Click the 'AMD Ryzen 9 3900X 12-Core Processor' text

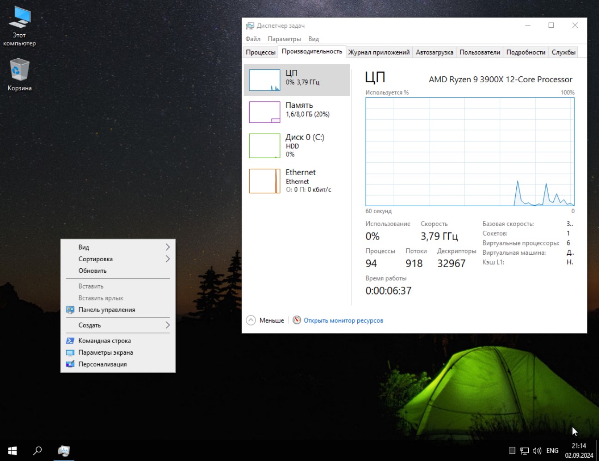click(501, 80)
